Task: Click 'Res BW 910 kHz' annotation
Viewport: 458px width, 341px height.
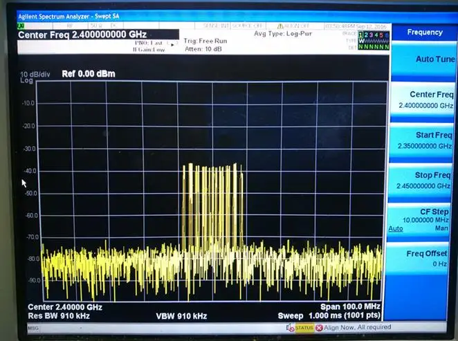Action: coord(59,316)
